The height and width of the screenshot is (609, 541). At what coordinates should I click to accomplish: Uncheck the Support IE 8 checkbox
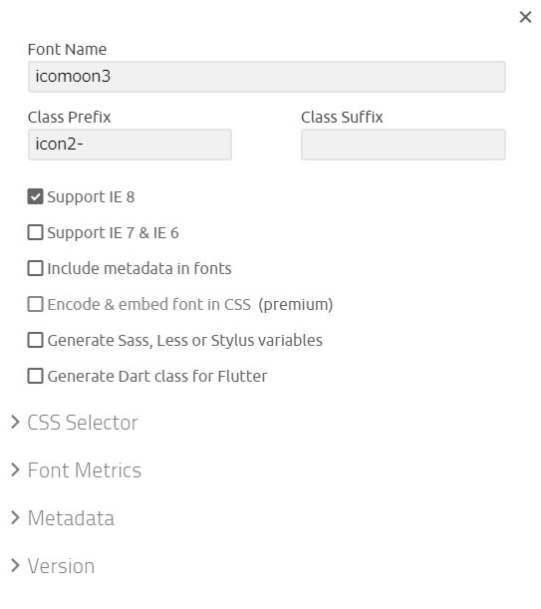(x=35, y=196)
